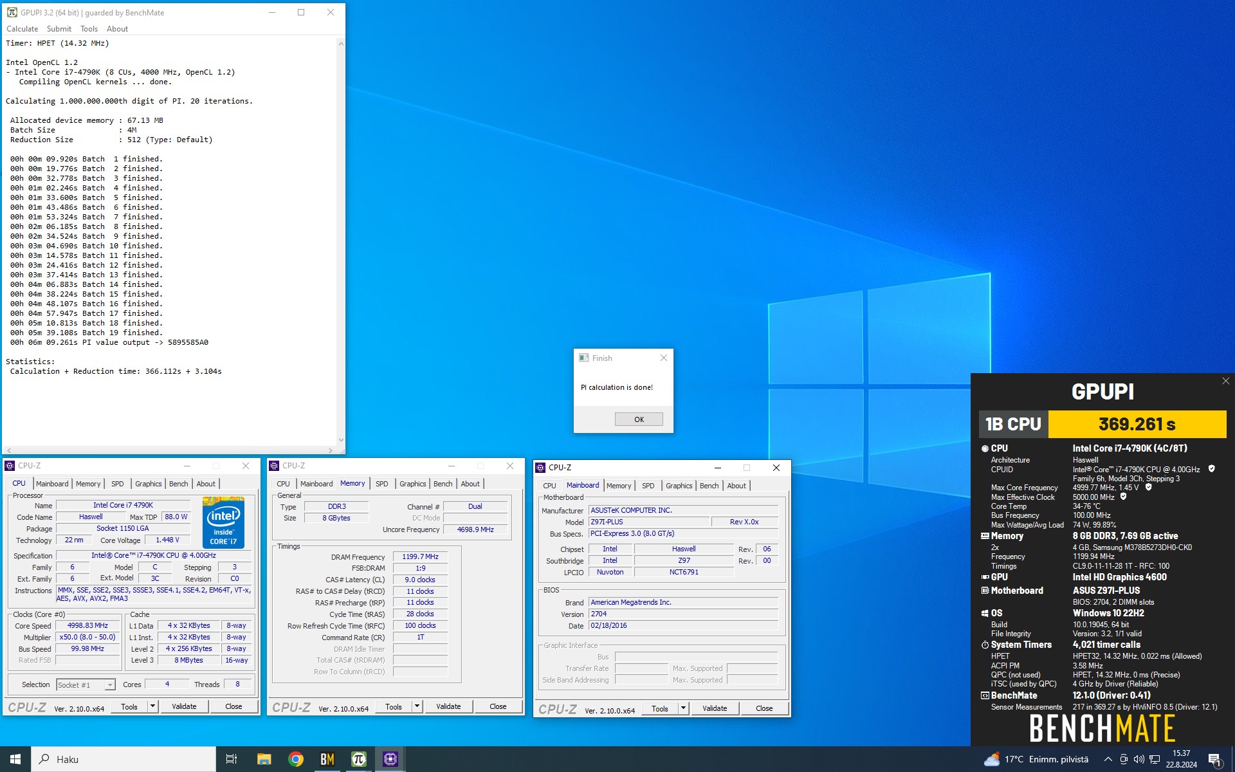Switch to CPU-Z from its taskbar icon
Screen dimensions: 1235x772
click(x=390, y=759)
